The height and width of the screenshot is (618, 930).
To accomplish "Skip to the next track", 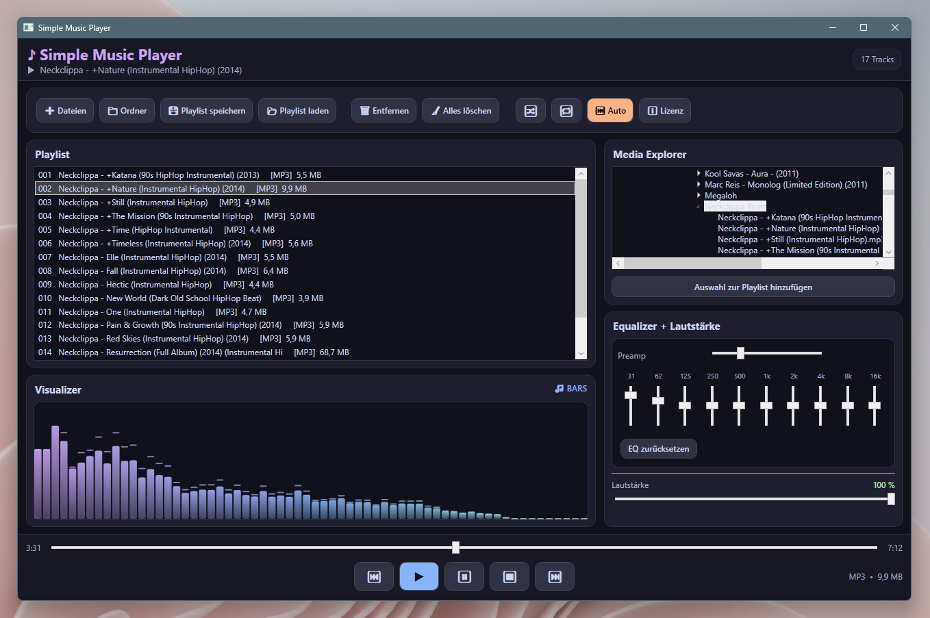I will [x=555, y=576].
